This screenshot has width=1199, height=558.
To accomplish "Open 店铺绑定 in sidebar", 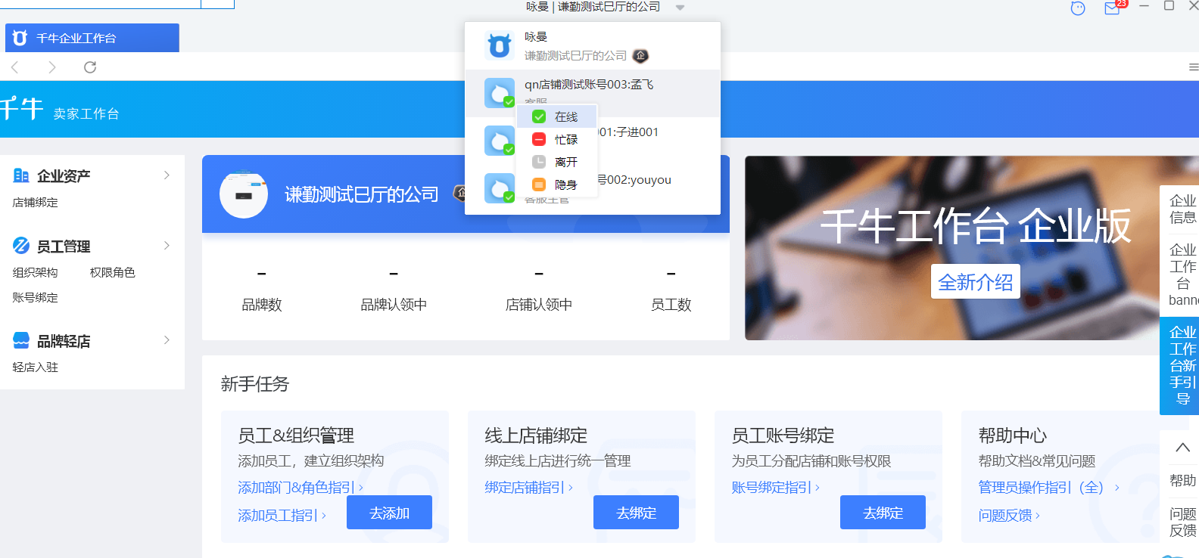I will (35, 202).
